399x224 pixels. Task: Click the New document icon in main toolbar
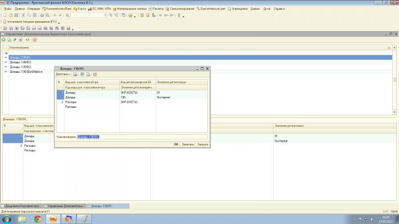(x=5, y=15)
